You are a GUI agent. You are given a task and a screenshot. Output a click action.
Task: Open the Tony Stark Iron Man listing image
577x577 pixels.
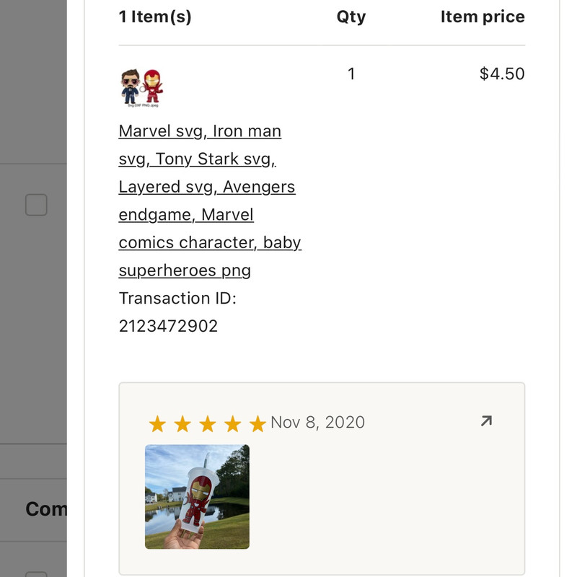point(141,88)
